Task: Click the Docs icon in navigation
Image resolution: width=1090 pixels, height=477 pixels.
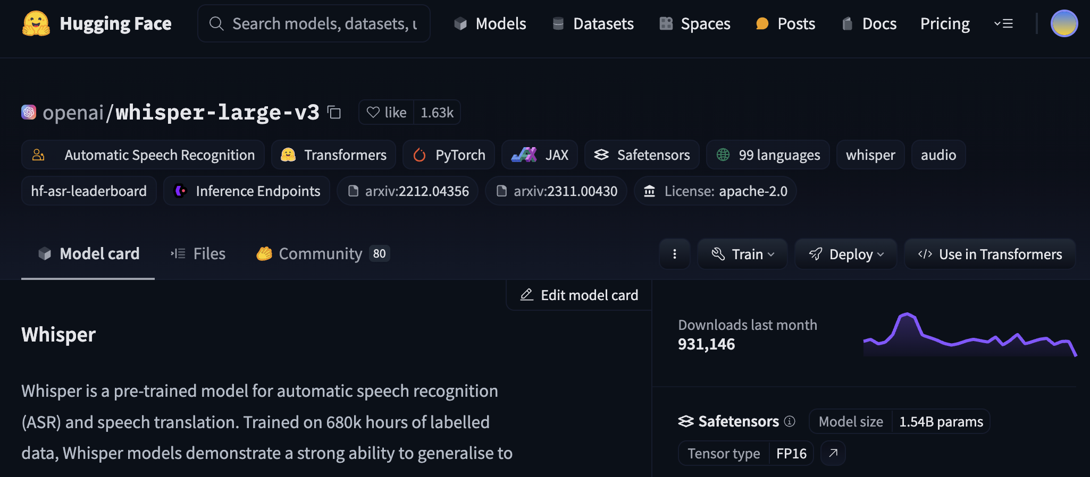Action: [848, 23]
